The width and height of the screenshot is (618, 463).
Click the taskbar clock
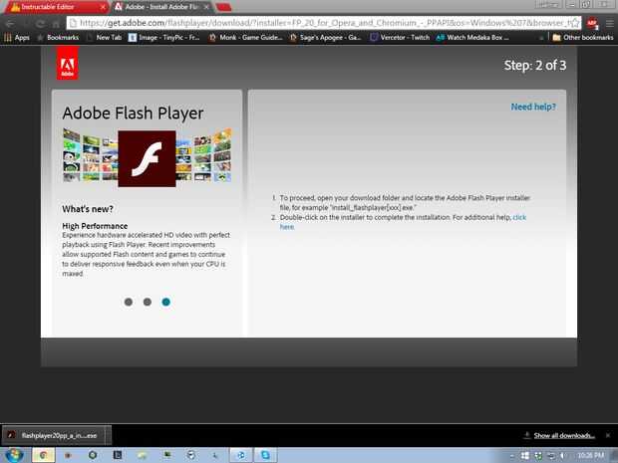click(x=591, y=455)
